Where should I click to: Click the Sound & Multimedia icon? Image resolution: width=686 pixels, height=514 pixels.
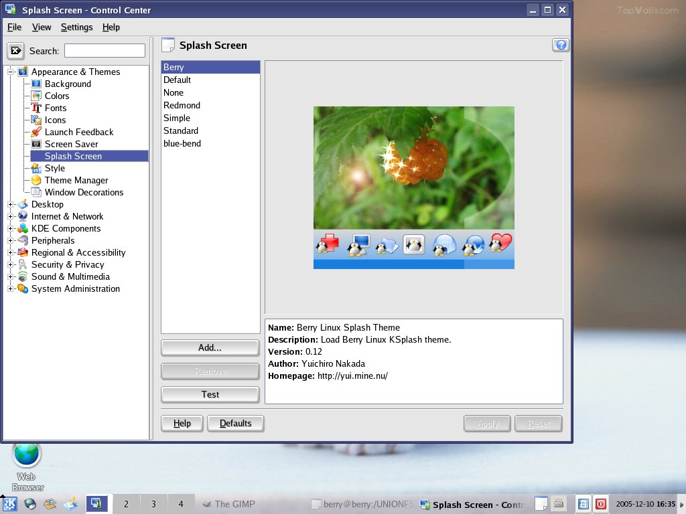click(x=23, y=276)
